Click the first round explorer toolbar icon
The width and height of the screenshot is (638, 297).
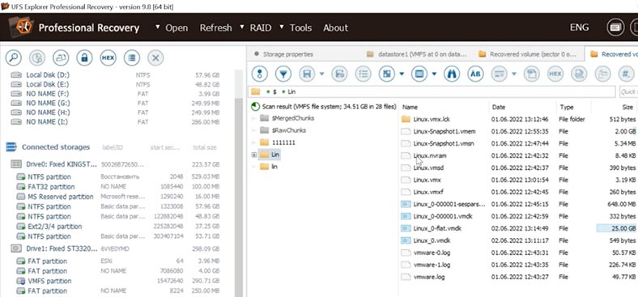click(260, 74)
